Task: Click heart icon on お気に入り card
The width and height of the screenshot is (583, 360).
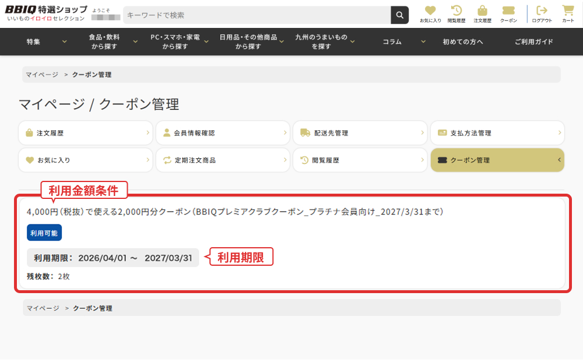Action: (30, 160)
